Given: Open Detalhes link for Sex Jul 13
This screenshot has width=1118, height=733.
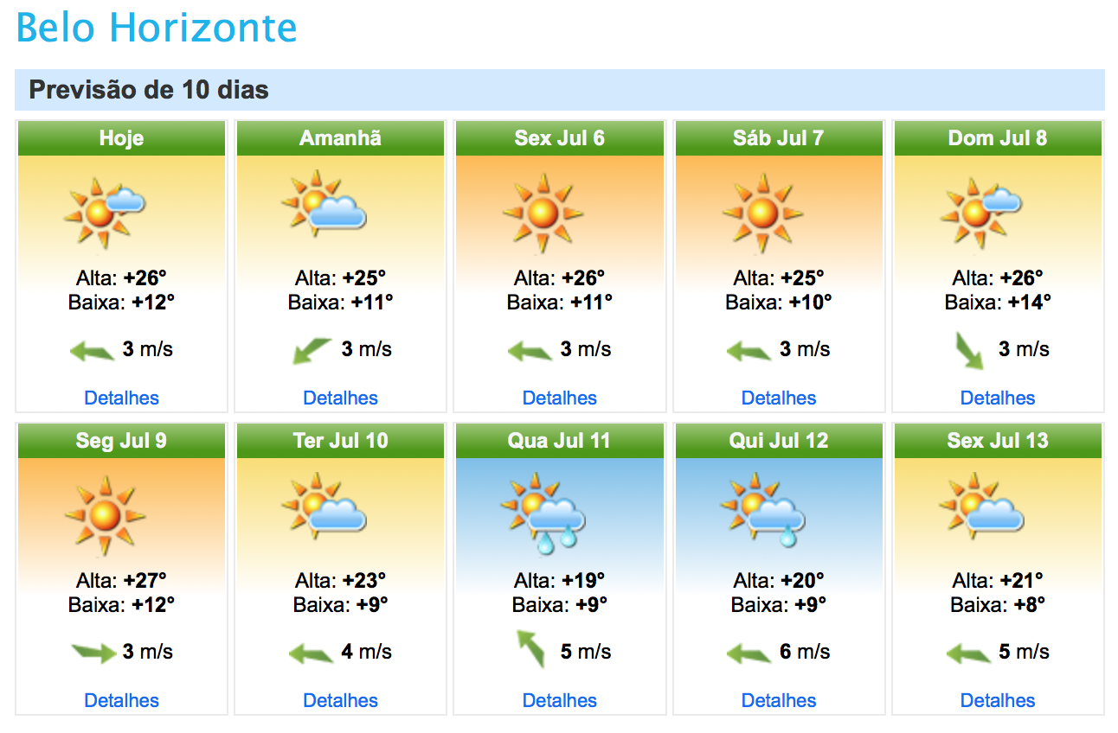Looking at the screenshot, I should pos(998,701).
